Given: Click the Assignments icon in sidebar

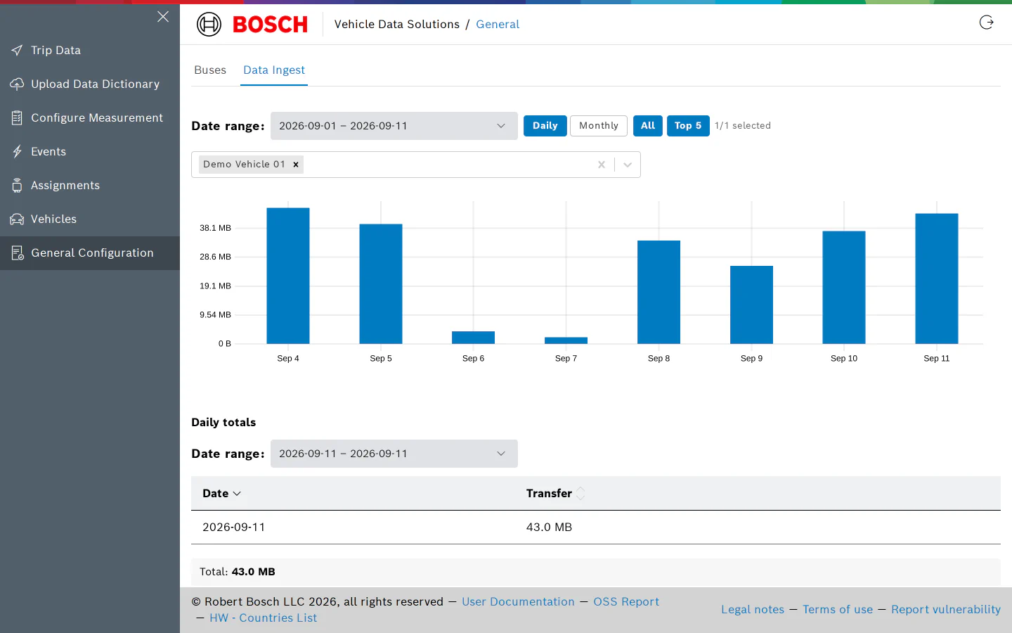Looking at the screenshot, I should pyautogui.click(x=17, y=186).
